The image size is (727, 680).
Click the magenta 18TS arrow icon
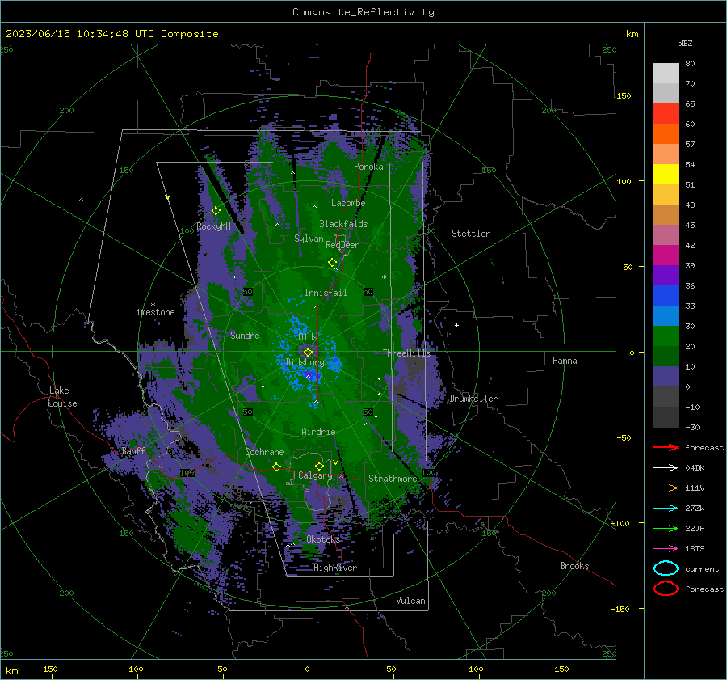666,549
